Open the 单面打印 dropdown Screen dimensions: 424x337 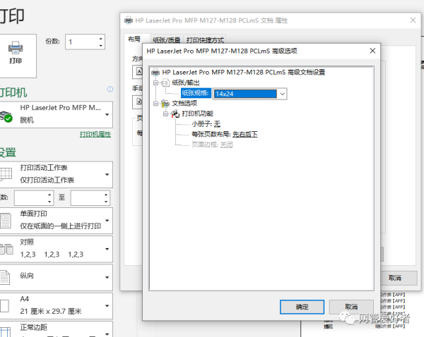55,221
